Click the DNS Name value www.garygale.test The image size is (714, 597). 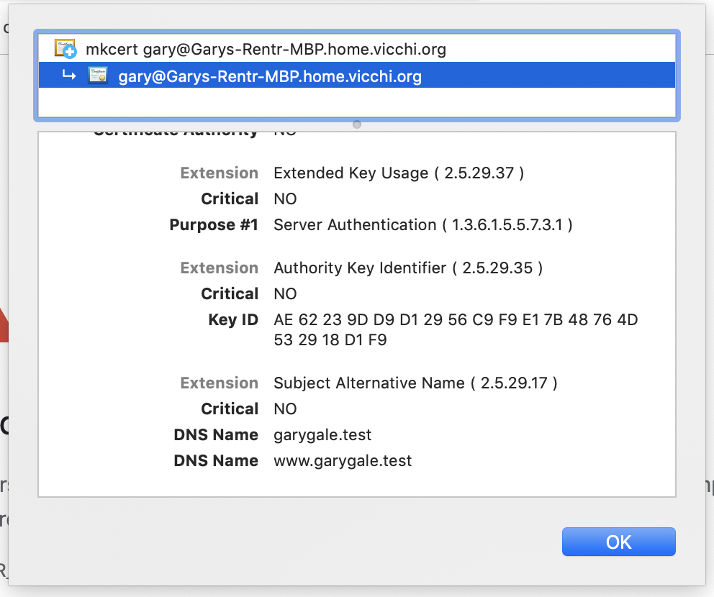[x=343, y=461]
